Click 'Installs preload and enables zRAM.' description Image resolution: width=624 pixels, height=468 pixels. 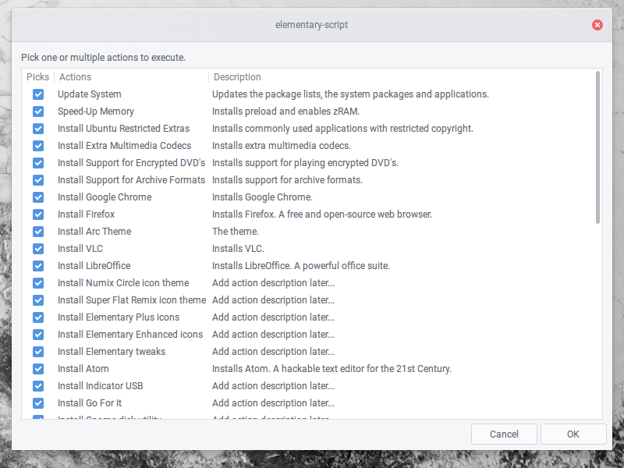[285, 112]
